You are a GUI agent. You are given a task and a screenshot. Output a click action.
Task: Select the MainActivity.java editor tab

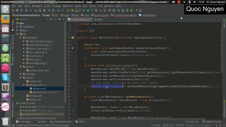pyautogui.click(x=80, y=19)
